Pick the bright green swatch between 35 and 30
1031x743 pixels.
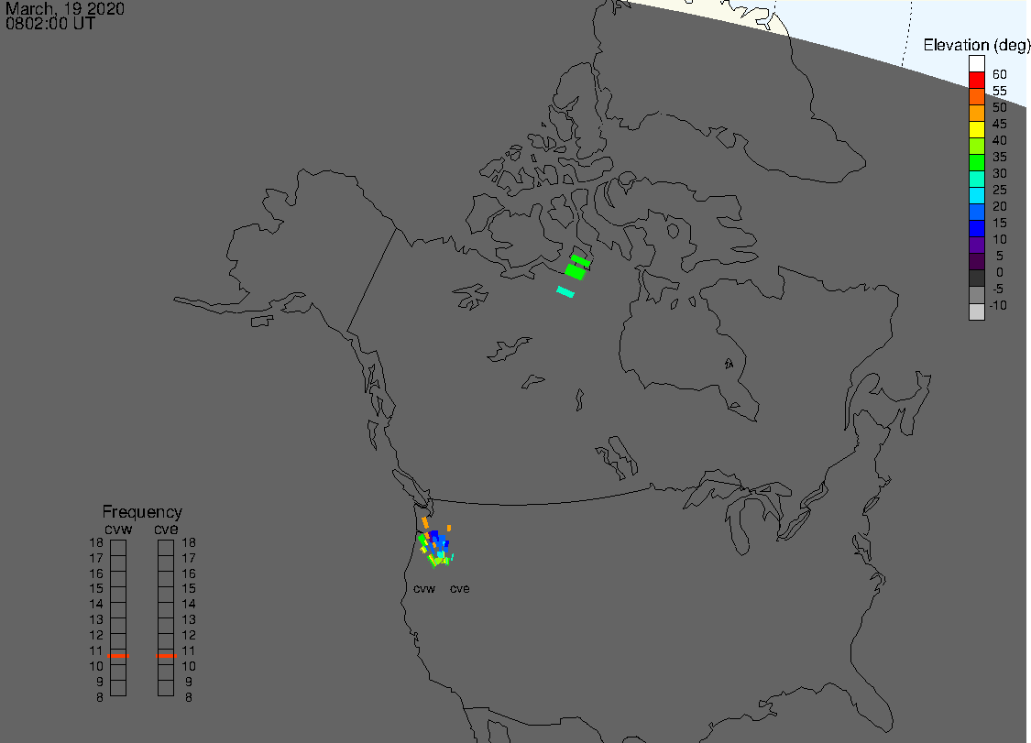[x=976, y=163]
